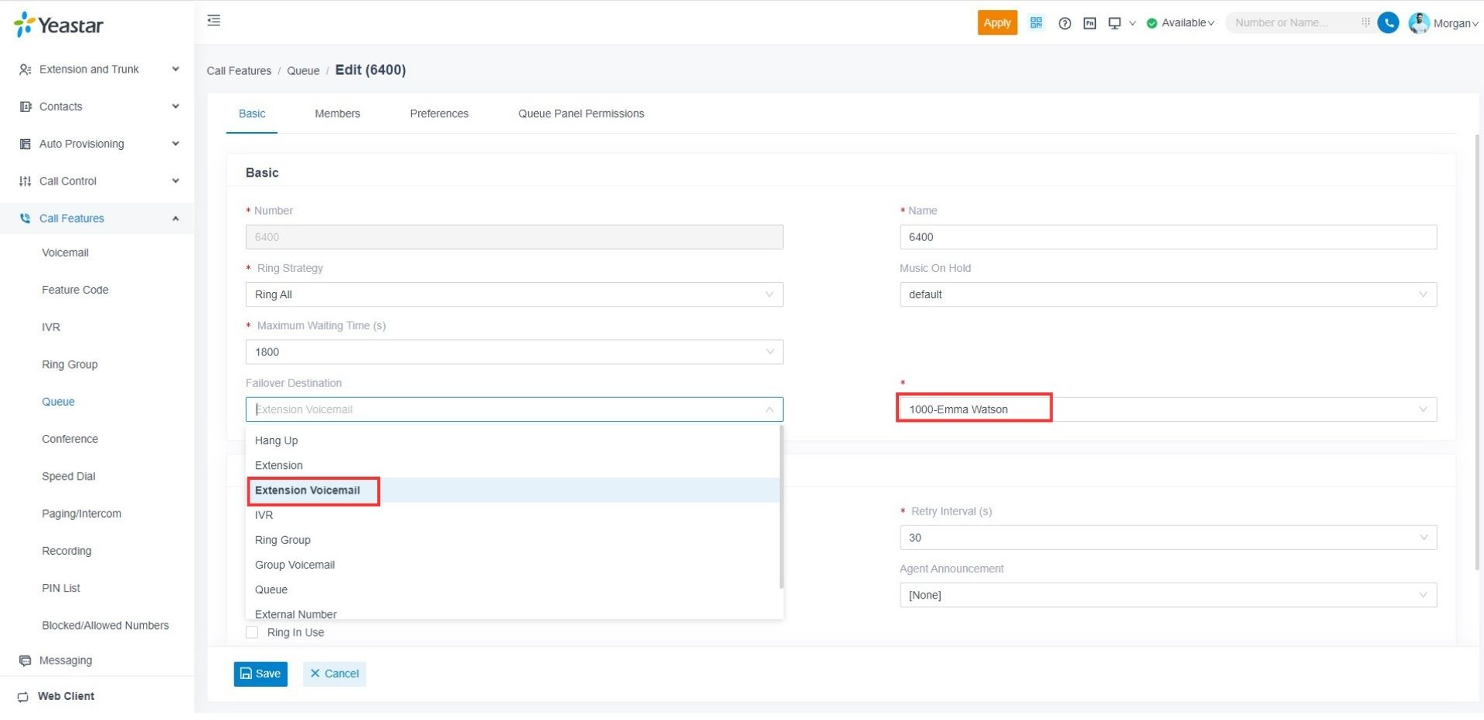
Task: Expand the Ring Strategy dropdown
Action: coord(514,294)
